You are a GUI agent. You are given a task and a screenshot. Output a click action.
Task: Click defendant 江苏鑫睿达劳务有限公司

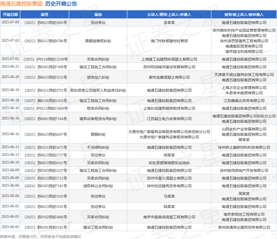(244, 101)
